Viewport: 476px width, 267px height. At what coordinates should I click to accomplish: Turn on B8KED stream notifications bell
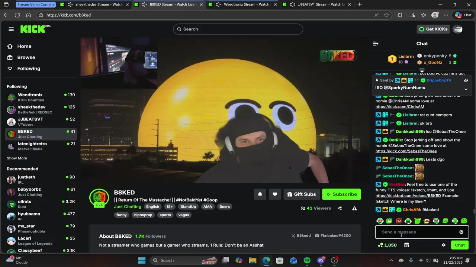[260, 194]
